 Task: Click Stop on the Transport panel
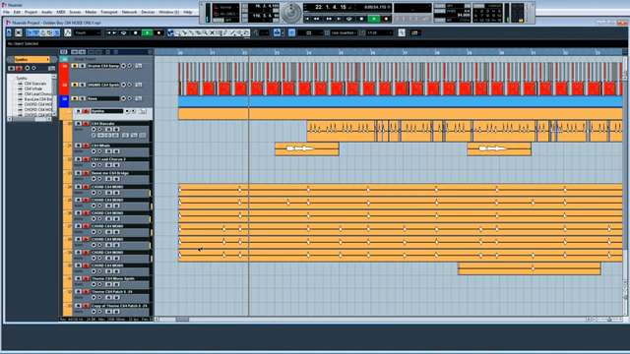[361, 19]
